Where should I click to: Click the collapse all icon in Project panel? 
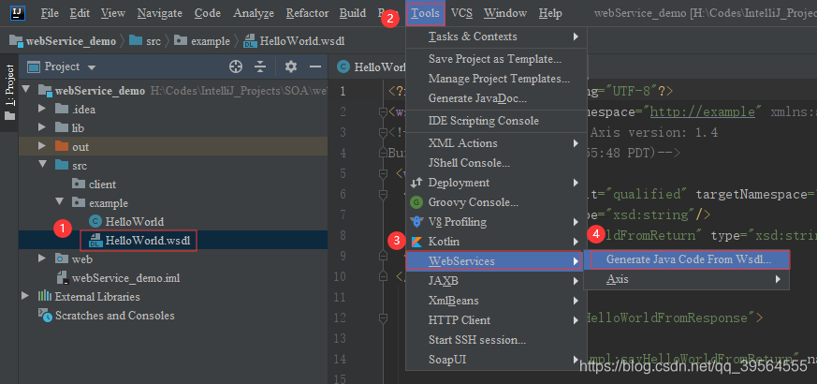point(261,67)
